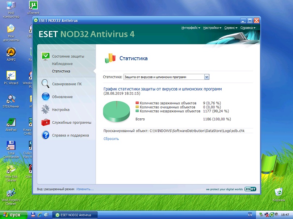
Task: Go to the Наблюдение subsection
Action: 62,64
